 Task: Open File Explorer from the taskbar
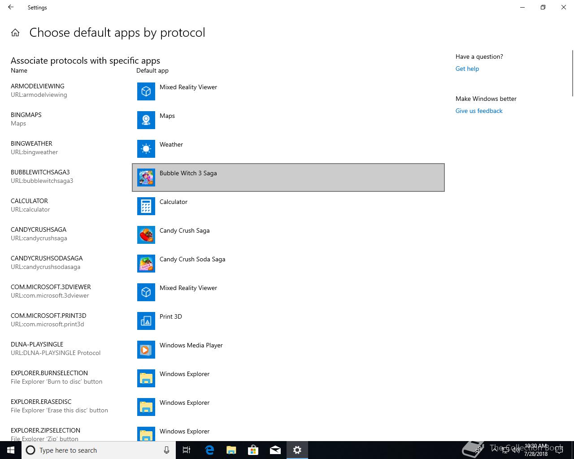pyautogui.click(x=231, y=450)
